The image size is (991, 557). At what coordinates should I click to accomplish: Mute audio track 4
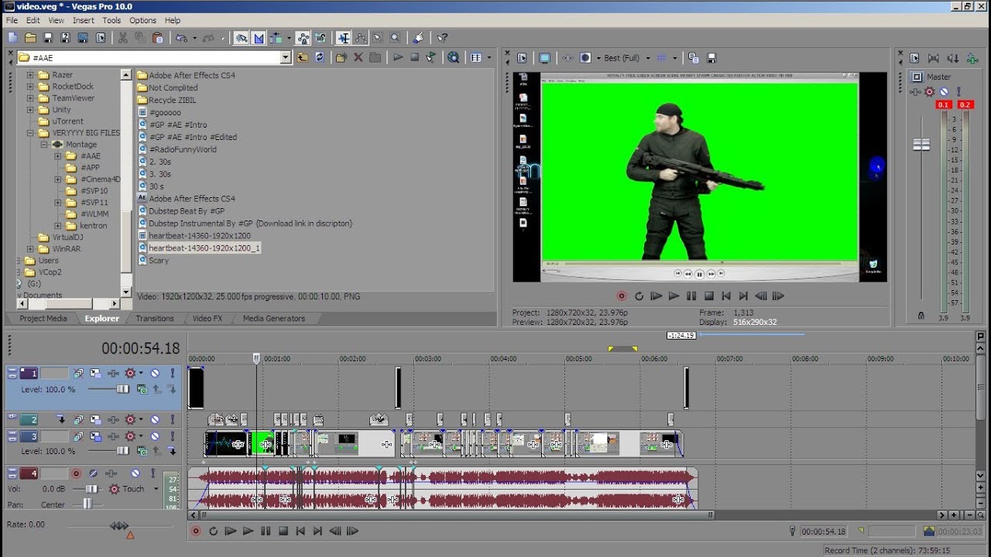click(x=135, y=473)
